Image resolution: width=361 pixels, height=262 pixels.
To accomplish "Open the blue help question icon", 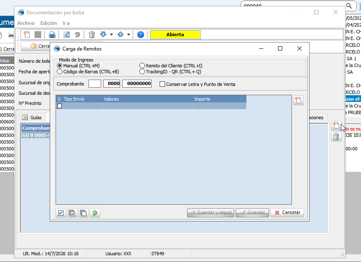I will point(140,35).
